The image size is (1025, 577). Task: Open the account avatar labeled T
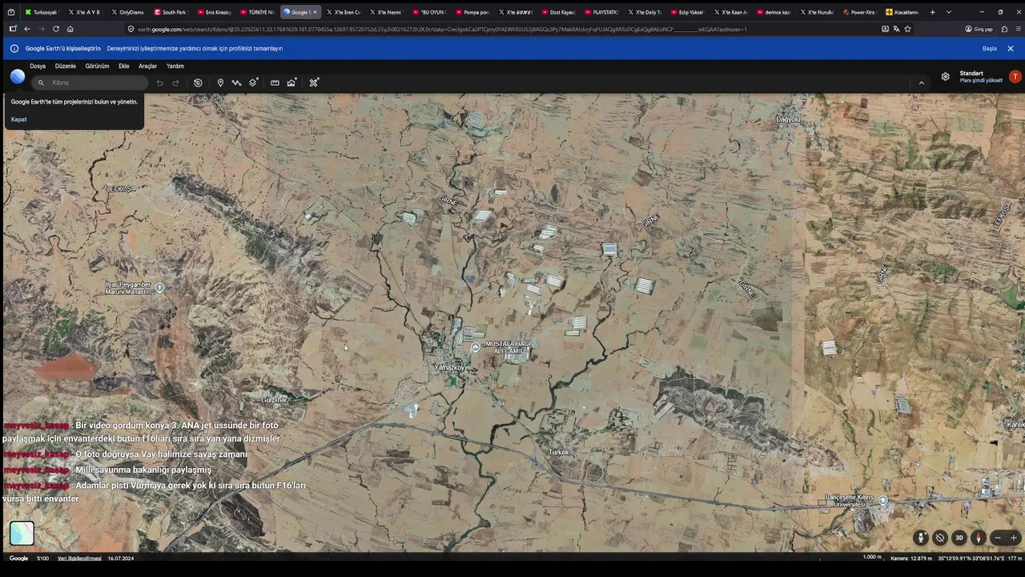pos(1015,76)
